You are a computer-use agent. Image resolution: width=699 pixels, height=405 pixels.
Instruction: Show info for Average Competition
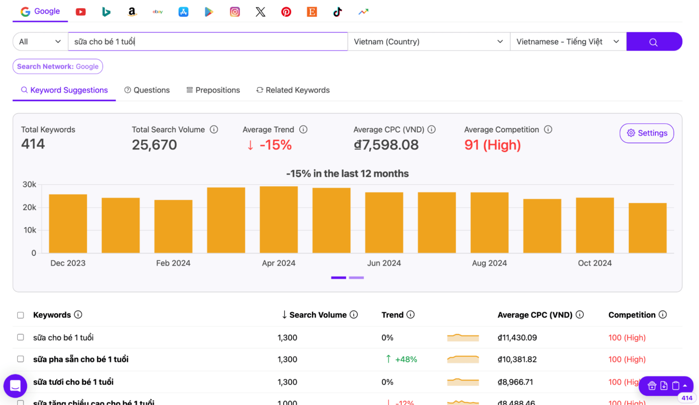(548, 130)
